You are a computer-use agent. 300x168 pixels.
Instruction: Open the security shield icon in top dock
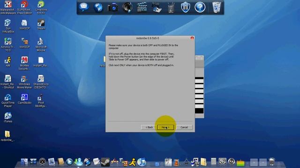point(186,7)
